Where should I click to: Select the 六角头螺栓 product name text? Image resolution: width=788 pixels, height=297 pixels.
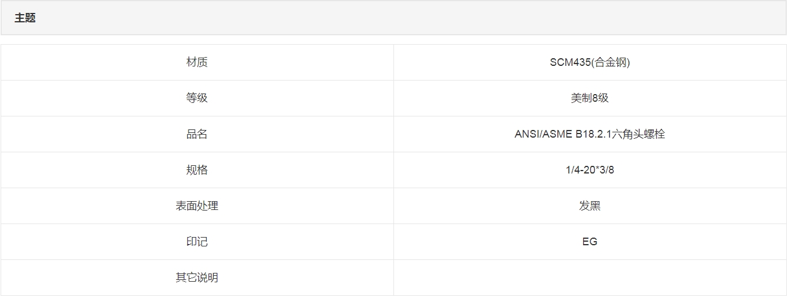pyautogui.click(x=638, y=134)
